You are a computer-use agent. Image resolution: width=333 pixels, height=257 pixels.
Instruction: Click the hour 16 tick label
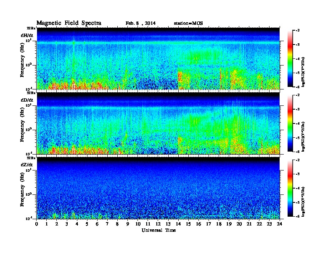pyautogui.click(x=198, y=224)
